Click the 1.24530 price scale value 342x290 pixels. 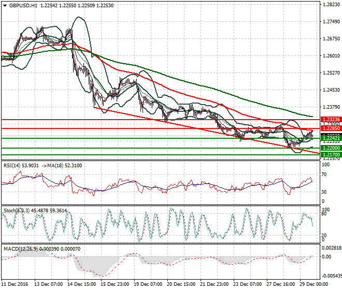tap(331, 90)
